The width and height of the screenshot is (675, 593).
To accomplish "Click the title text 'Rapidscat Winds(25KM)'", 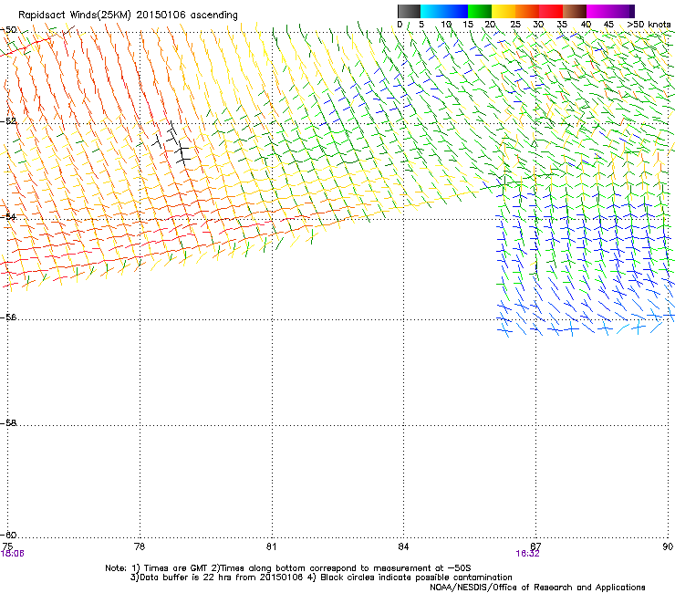I will (x=75, y=16).
